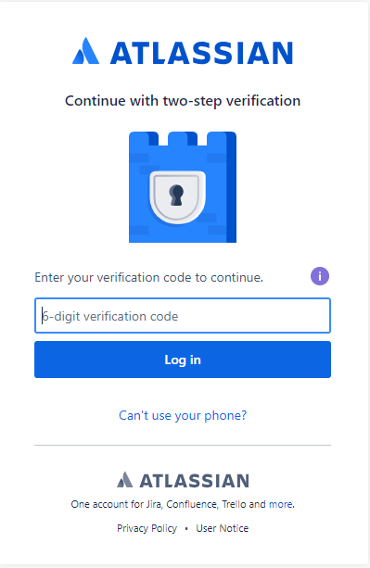Image resolution: width=370 pixels, height=568 pixels.
Task: Click the shield lock on the castle
Action: (x=177, y=197)
